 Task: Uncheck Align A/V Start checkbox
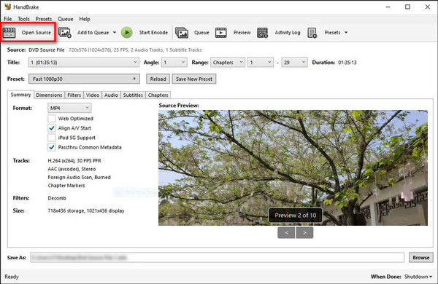click(52, 128)
